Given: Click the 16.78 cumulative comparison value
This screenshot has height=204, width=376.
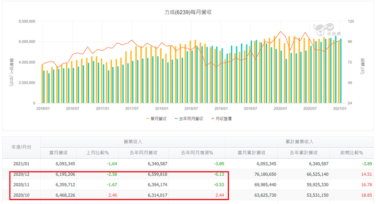Looking at the screenshot, I should 367,185.
